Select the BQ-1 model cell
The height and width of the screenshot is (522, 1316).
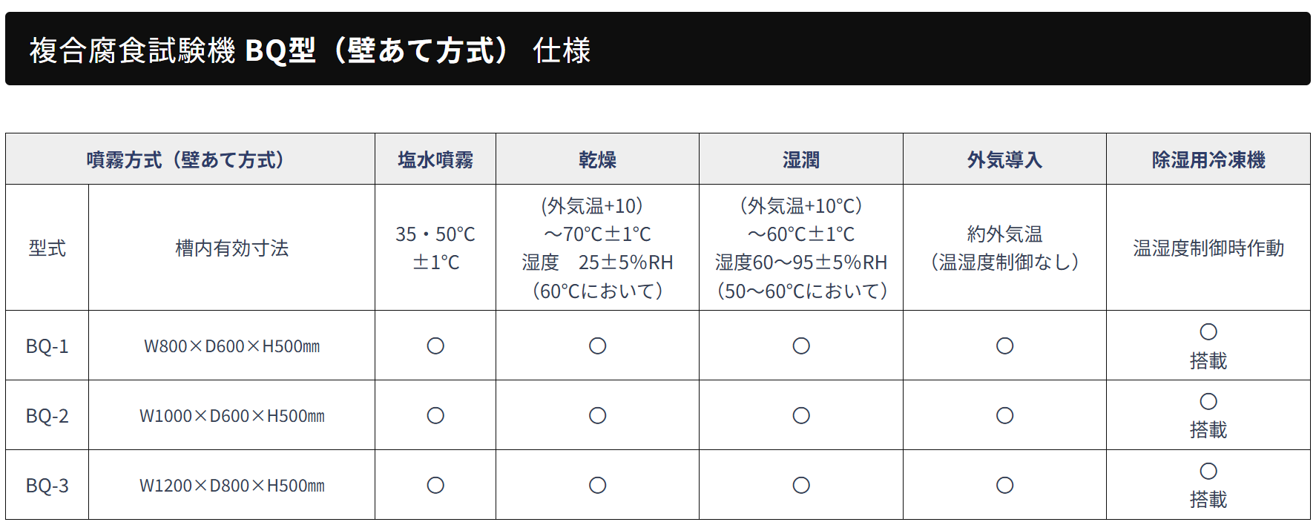[x=47, y=346]
